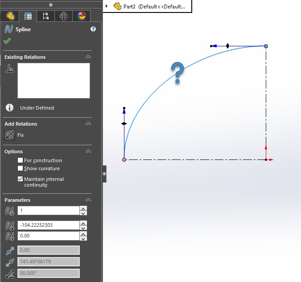301x282 pixels.
Task: Click the Under Defined status text
Action: point(37,108)
